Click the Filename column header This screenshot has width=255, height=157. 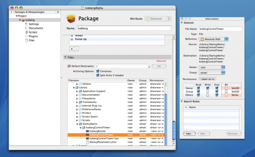tap(97, 80)
